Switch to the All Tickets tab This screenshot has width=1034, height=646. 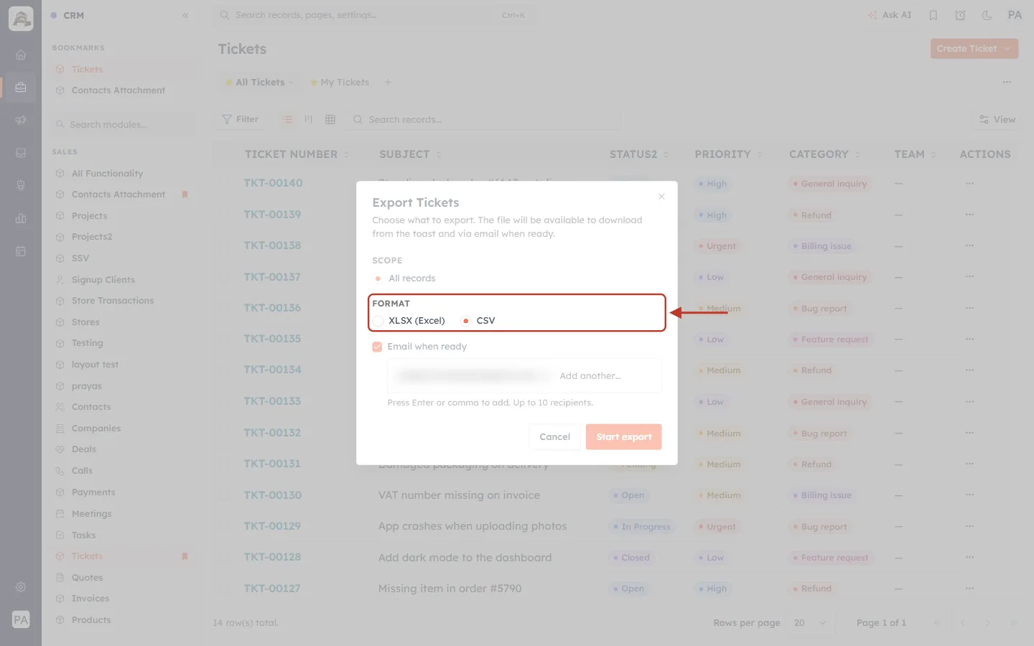click(x=260, y=83)
